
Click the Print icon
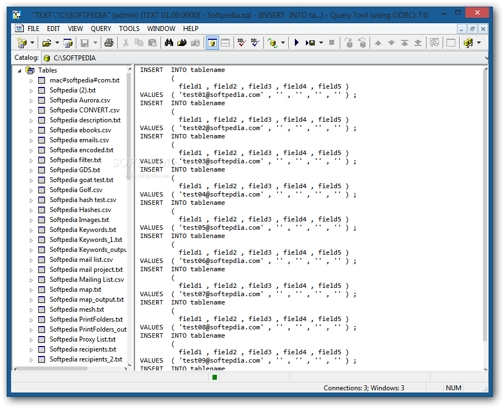109,43
